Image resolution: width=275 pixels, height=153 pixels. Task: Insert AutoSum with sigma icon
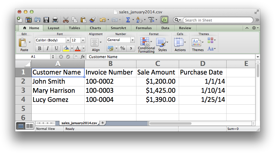128,20
